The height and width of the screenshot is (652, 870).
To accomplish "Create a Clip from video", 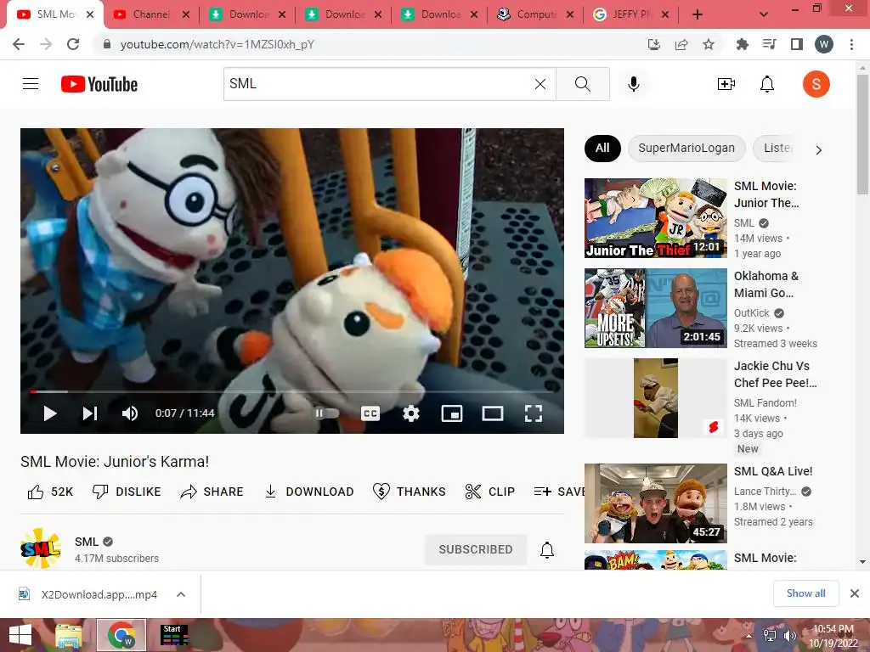I will tap(490, 492).
